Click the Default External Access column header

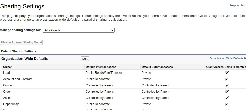(157, 67)
